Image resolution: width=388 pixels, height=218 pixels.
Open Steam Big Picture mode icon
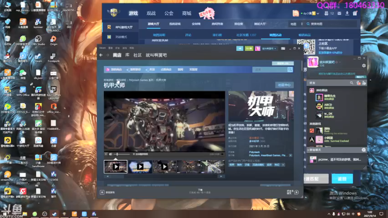(283, 48)
